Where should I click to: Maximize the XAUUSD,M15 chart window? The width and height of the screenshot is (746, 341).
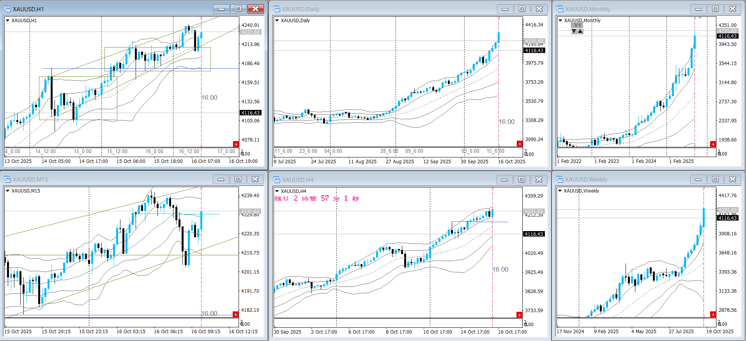(x=238, y=179)
